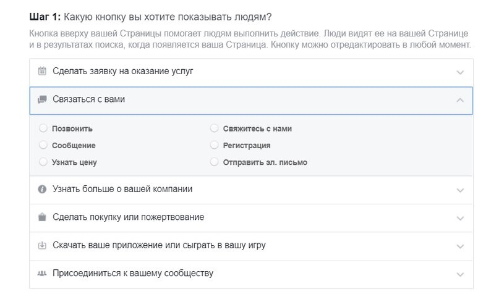Open the 'Присоединиться к вашему сообществу' row label
This screenshot has height=302, width=499.
pyautogui.click(x=133, y=273)
